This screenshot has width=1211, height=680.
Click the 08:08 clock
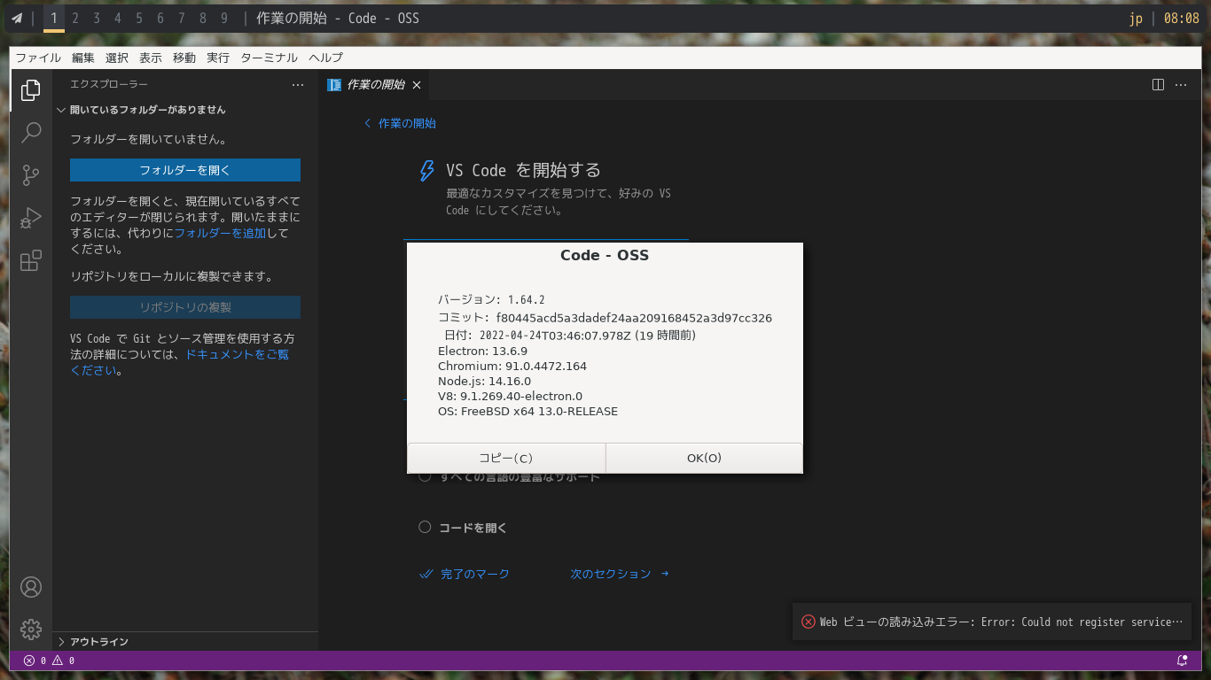(1181, 18)
